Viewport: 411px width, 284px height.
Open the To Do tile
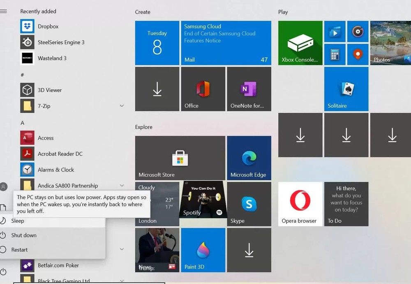346,204
